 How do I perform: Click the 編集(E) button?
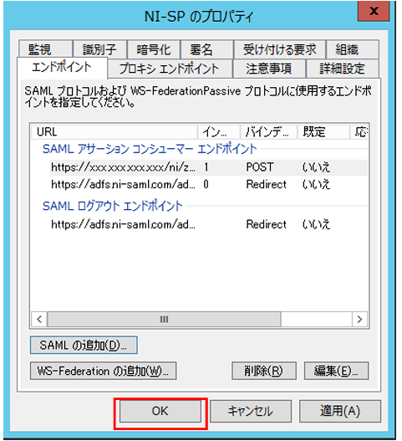click(x=336, y=371)
